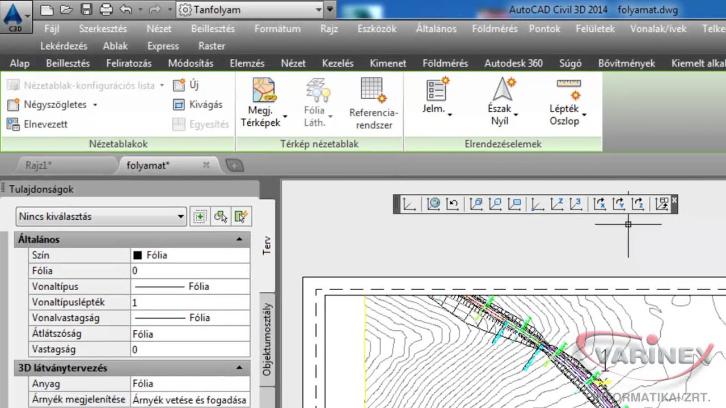
Task: Switch to the vertical Objektumosztály tab
Action: pyautogui.click(x=267, y=340)
